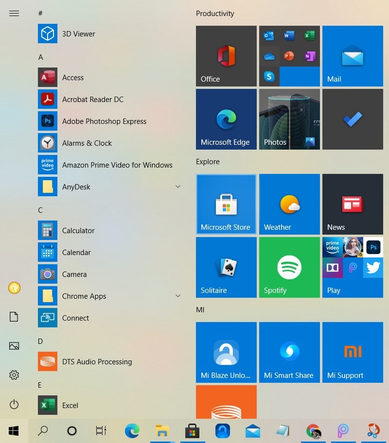Expand the Chrome Apps folder chevron
Image resolution: width=389 pixels, height=443 pixels.
click(178, 296)
